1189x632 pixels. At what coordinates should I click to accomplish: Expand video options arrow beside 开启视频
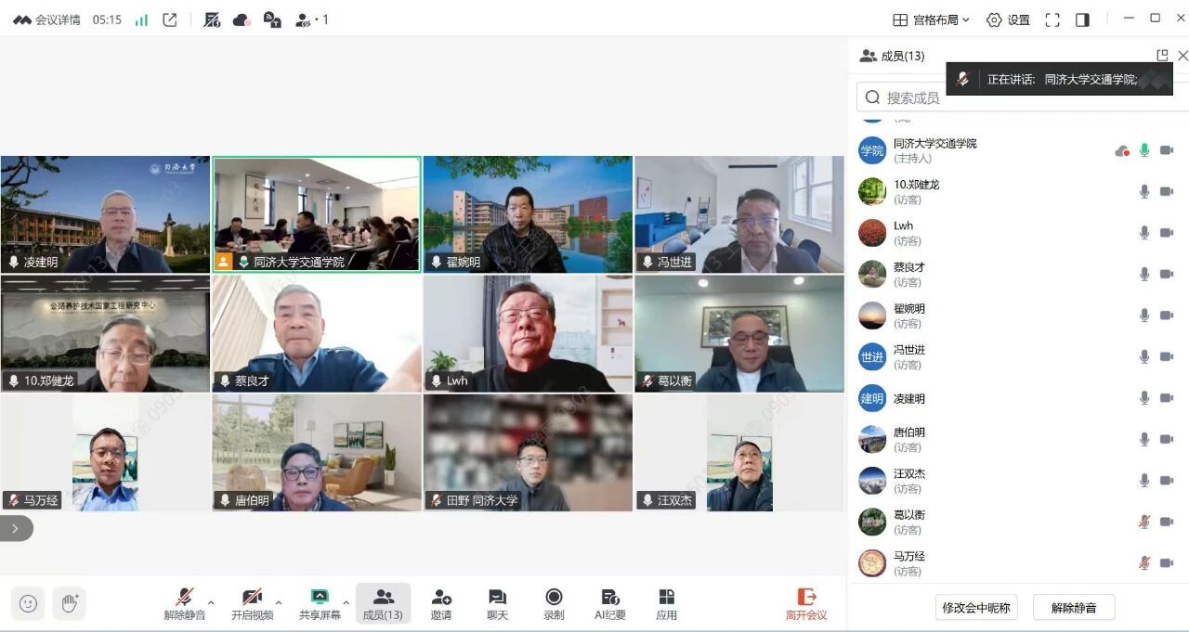click(279, 603)
